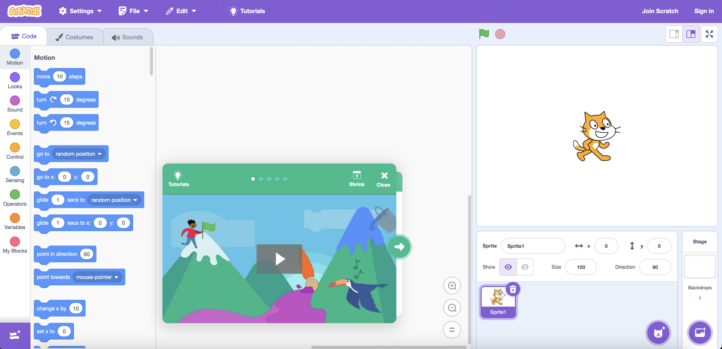Click Sign in link
The width and height of the screenshot is (722, 349).
pyautogui.click(x=704, y=11)
